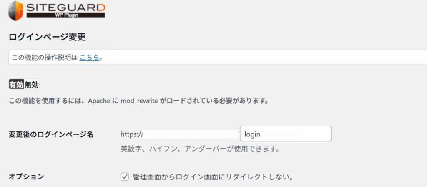
Task: Click the オプション label
Action: point(26,177)
